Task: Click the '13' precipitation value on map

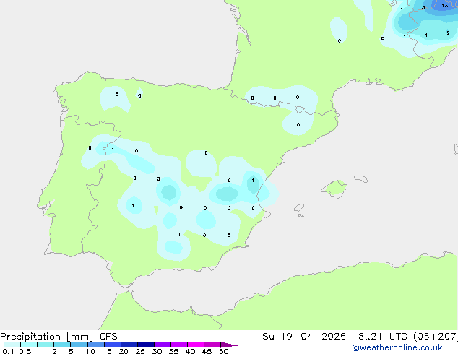Action: [x=444, y=6]
